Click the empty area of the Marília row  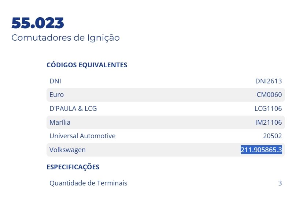163,123
